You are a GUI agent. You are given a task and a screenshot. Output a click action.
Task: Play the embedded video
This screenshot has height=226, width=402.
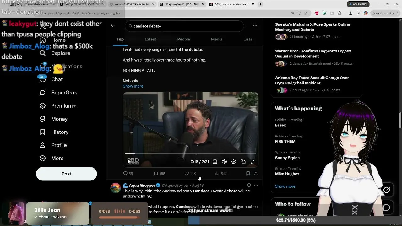point(129,161)
